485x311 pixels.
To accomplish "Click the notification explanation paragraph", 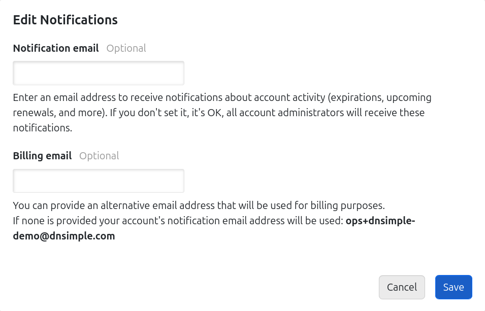I will 222,112.
